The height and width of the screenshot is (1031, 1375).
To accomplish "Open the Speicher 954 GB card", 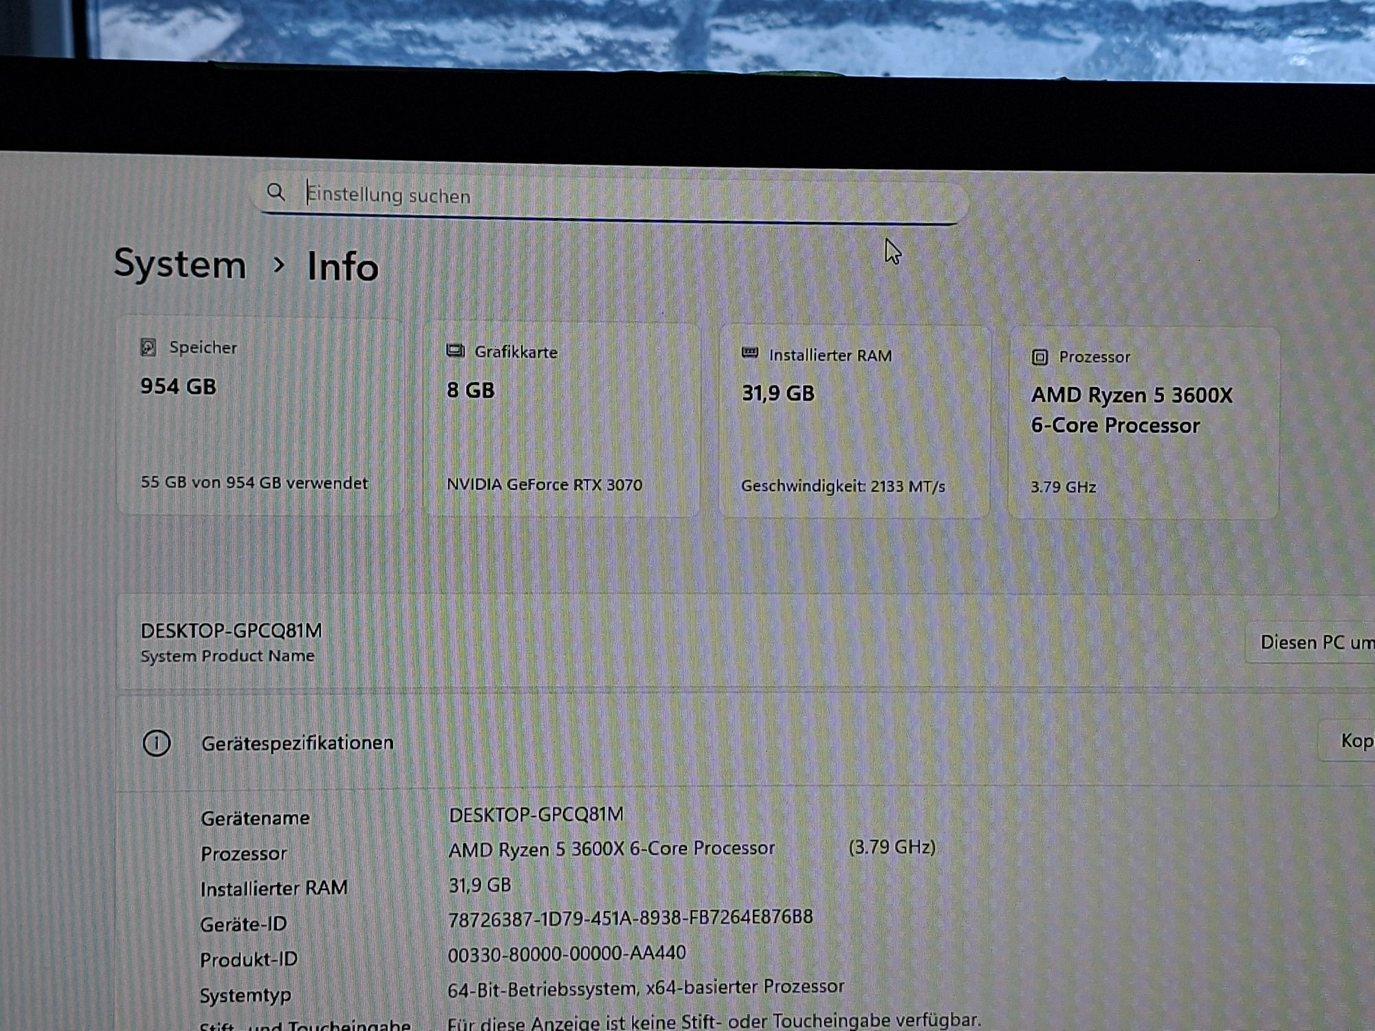I will click(260, 417).
